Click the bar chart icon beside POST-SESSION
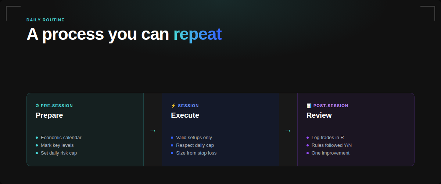 (309, 106)
